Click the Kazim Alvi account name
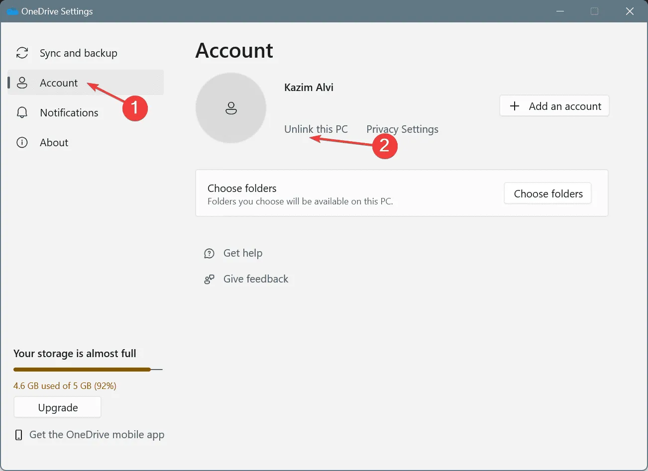Image resolution: width=648 pixels, height=471 pixels. pos(309,88)
